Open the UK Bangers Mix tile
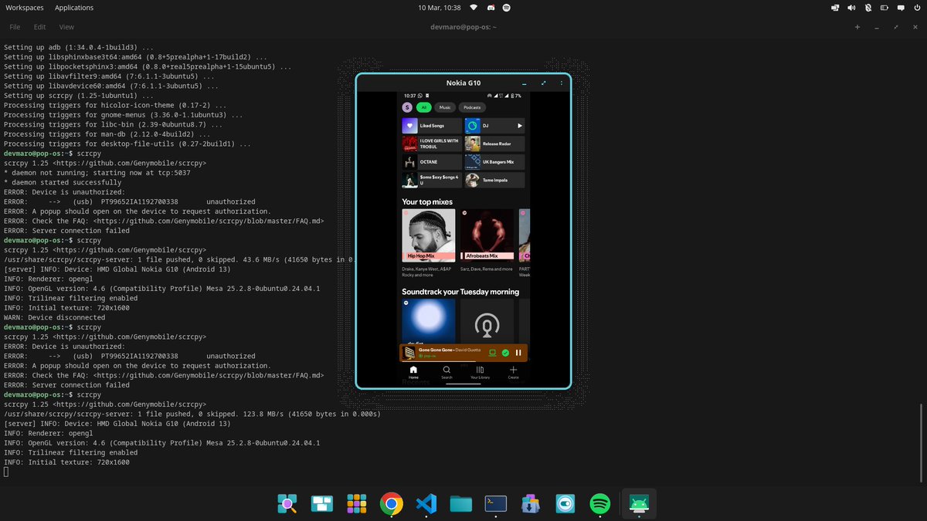Image resolution: width=927 pixels, height=521 pixels. click(x=494, y=162)
